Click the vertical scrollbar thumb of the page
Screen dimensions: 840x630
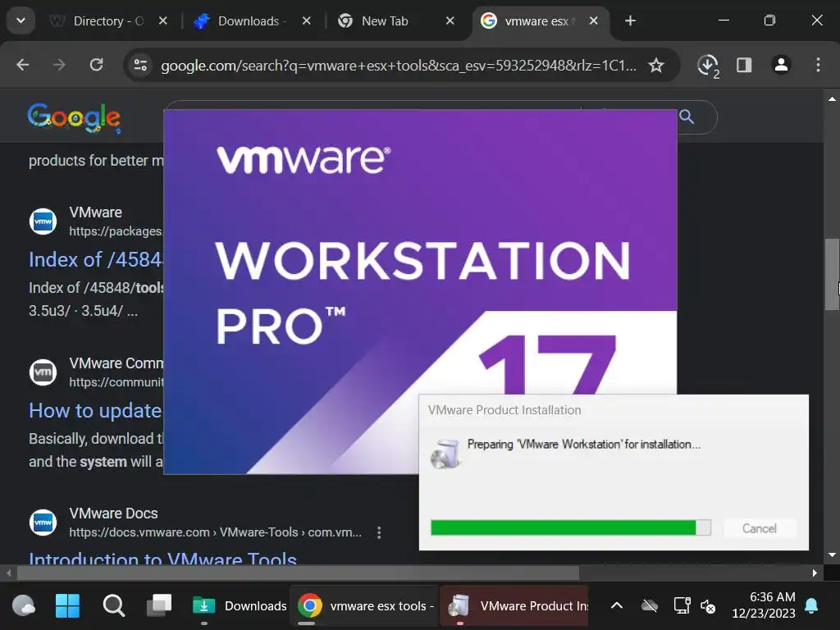point(832,274)
